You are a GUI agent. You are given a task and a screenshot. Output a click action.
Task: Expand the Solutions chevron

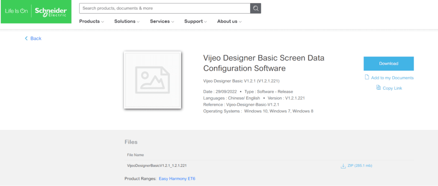tap(138, 22)
